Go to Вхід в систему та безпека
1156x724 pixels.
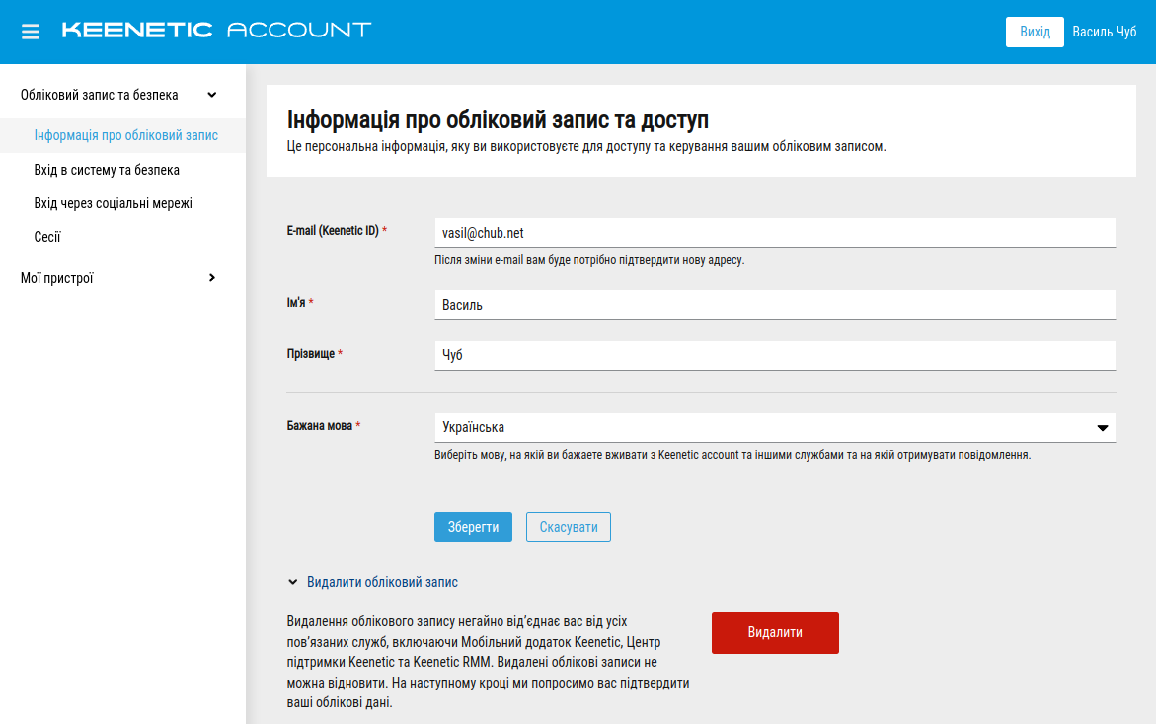point(107,170)
